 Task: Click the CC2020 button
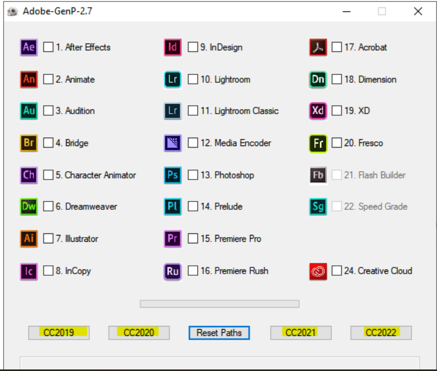pos(139,333)
